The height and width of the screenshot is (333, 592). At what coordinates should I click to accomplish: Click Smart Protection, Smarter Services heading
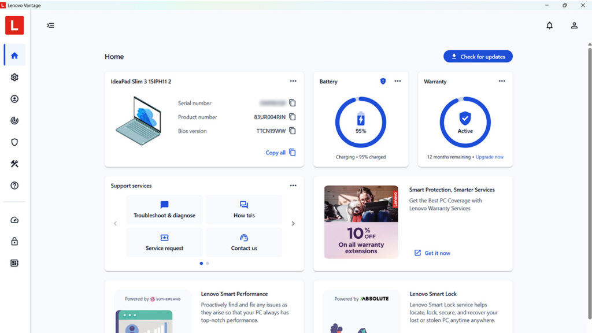click(452, 190)
